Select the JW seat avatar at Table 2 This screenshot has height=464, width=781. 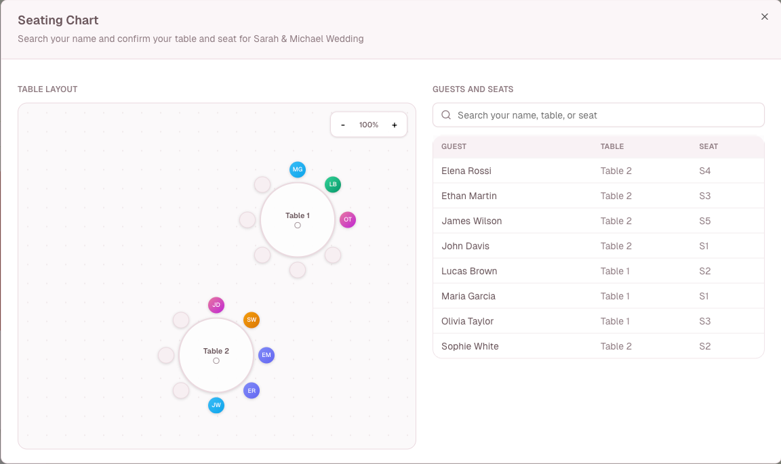[x=216, y=405]
